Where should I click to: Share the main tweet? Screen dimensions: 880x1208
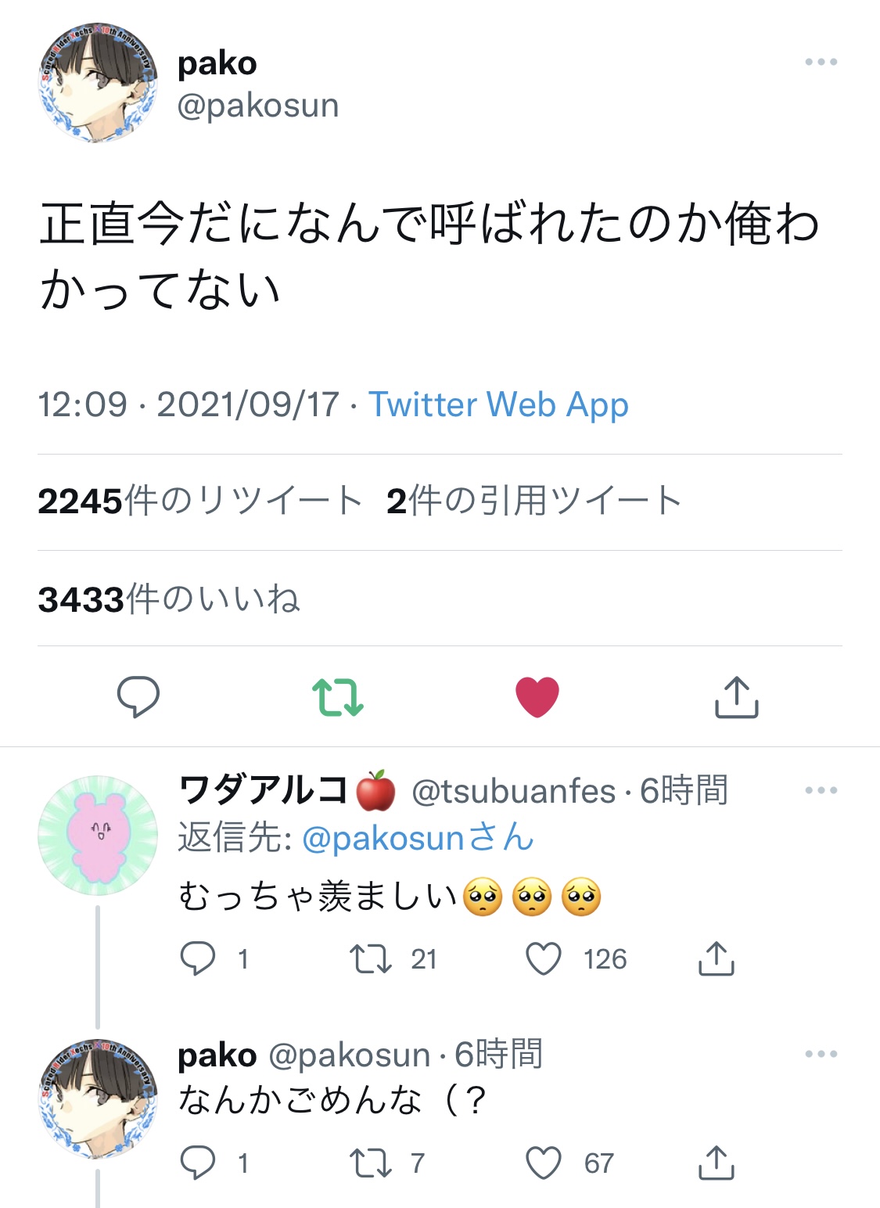coord(736,696)
